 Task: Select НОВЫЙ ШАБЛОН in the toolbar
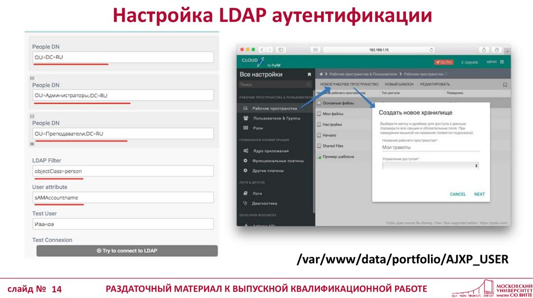pyautogui.click(x=399, y=84)
